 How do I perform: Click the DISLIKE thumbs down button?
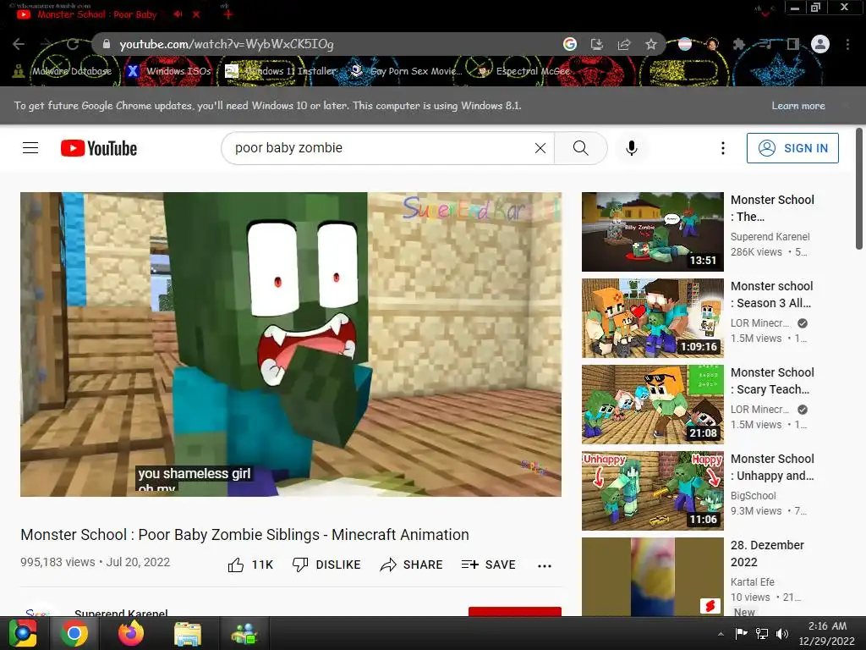pos(326,565)
